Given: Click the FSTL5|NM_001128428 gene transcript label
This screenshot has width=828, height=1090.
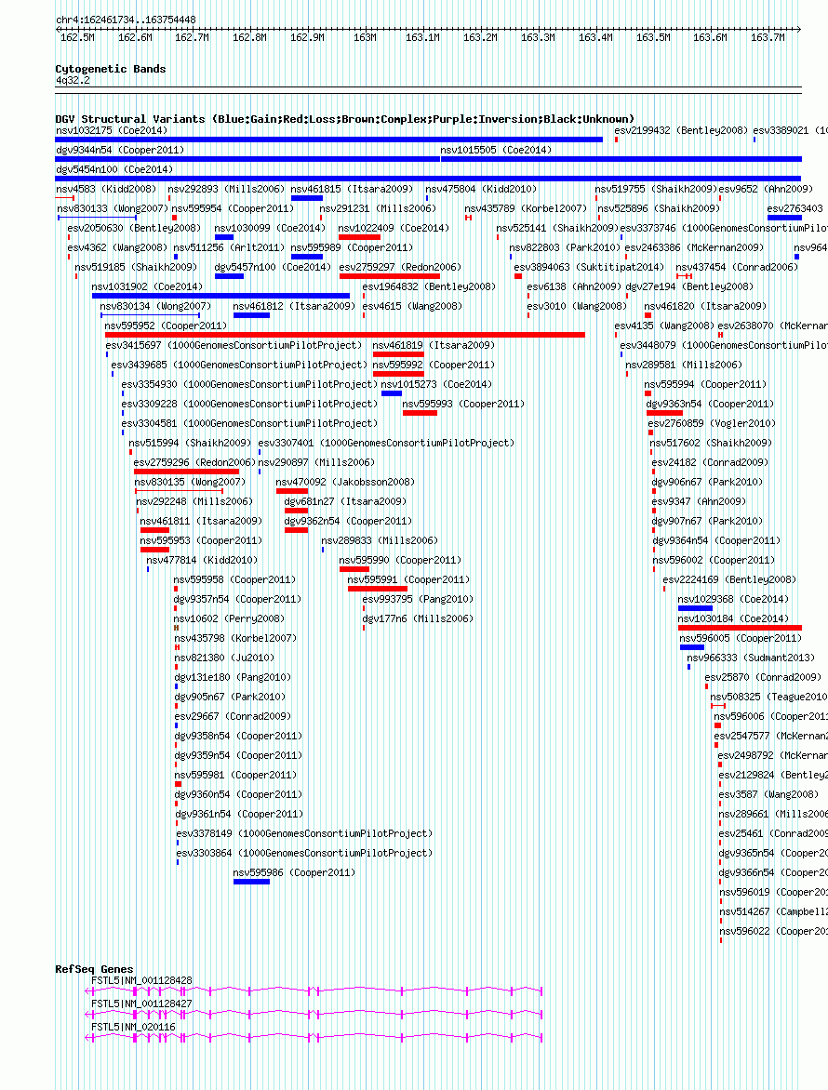Looking at the screenshot, I should click(x=141, y=980).
